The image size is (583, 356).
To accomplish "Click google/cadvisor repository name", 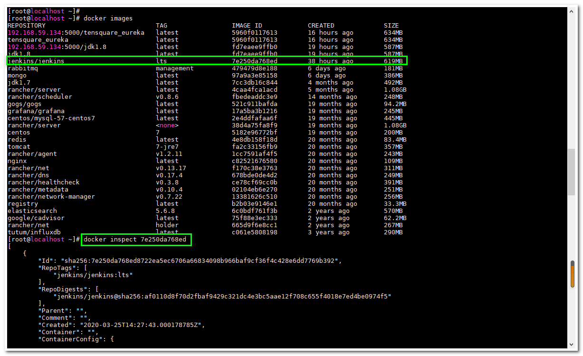I will click(36, 218).
